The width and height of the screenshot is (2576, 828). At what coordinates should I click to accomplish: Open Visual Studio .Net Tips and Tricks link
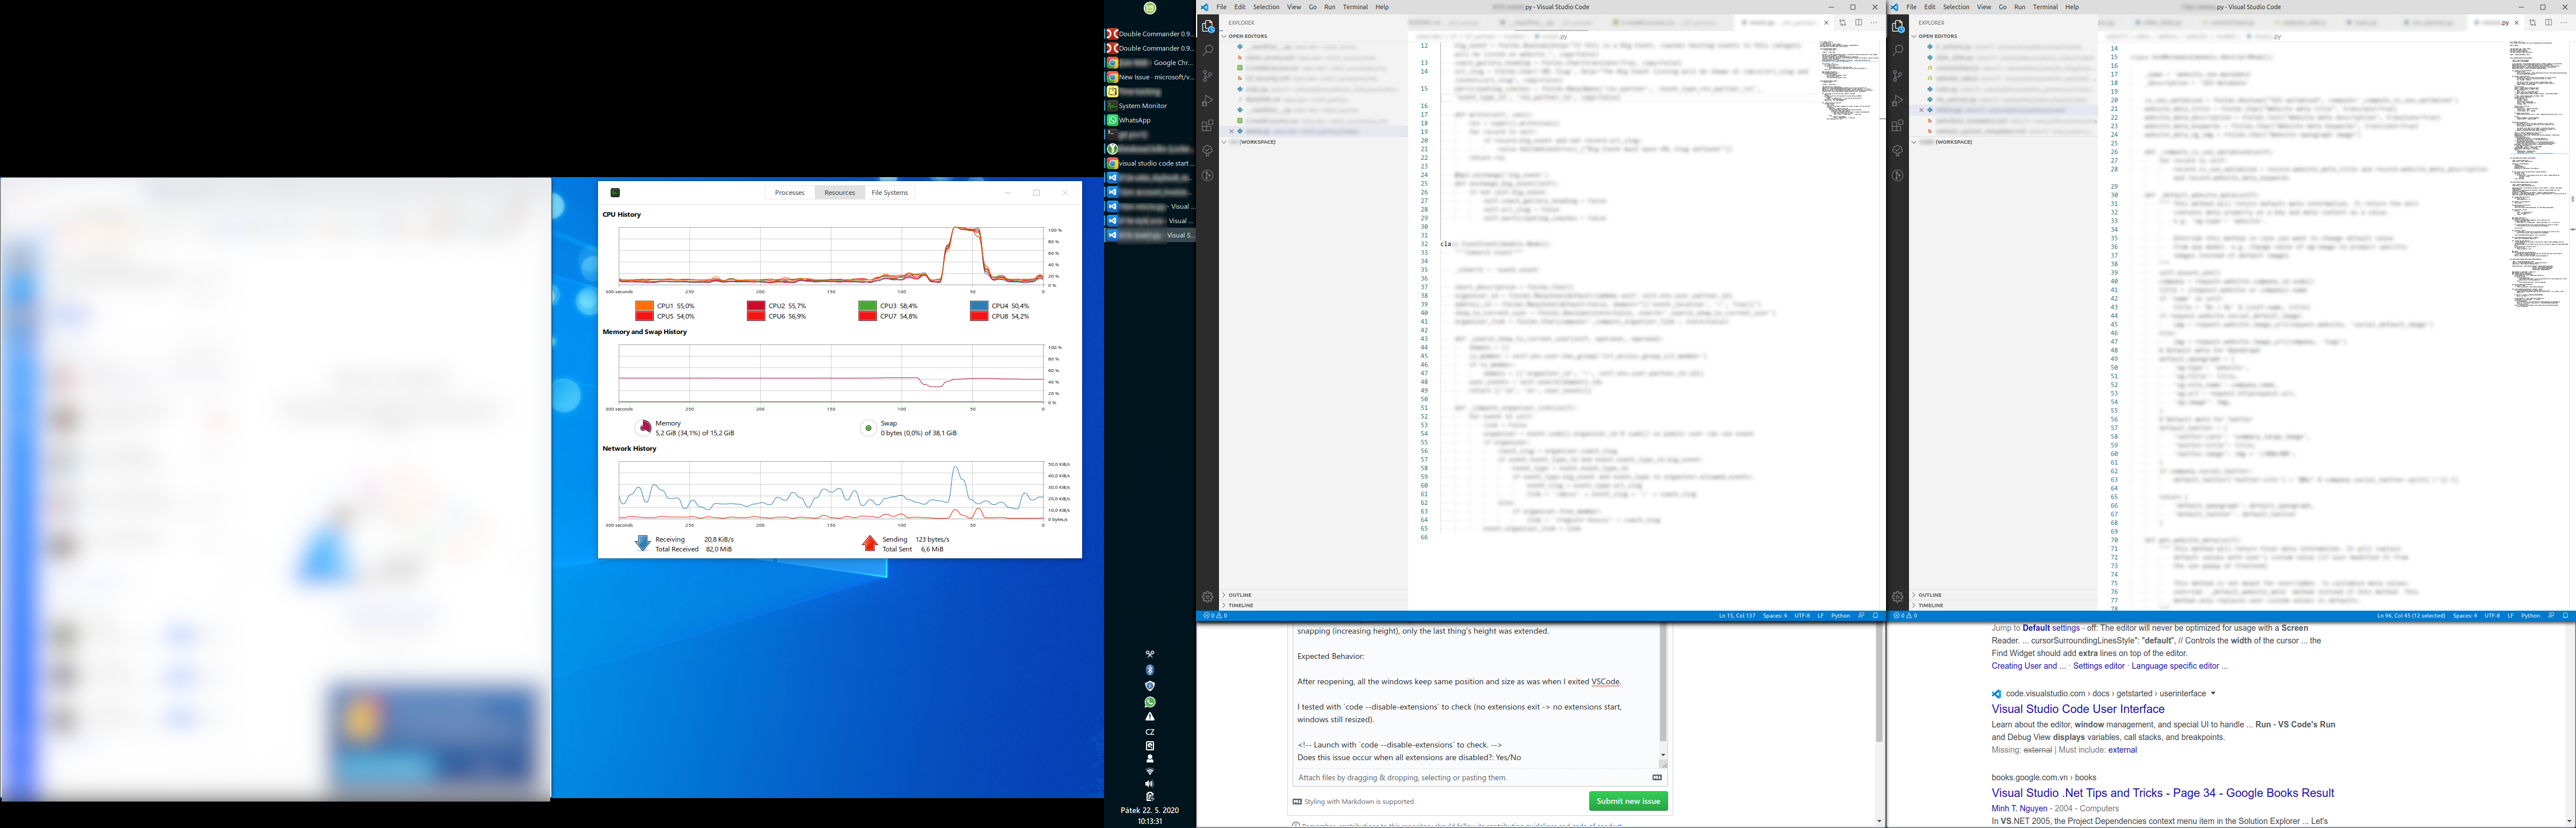coord(2162,793)
